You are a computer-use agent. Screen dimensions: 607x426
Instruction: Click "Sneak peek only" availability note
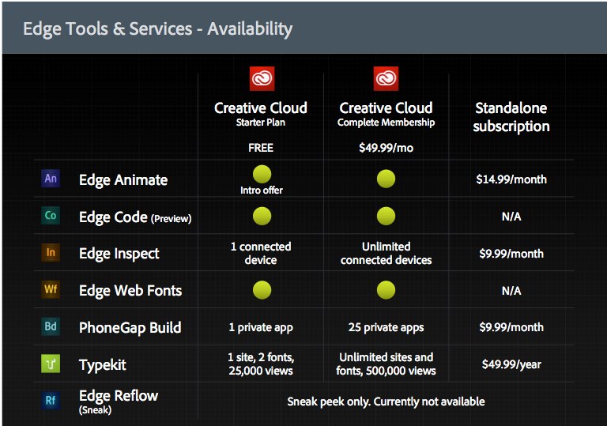[386, 401]
